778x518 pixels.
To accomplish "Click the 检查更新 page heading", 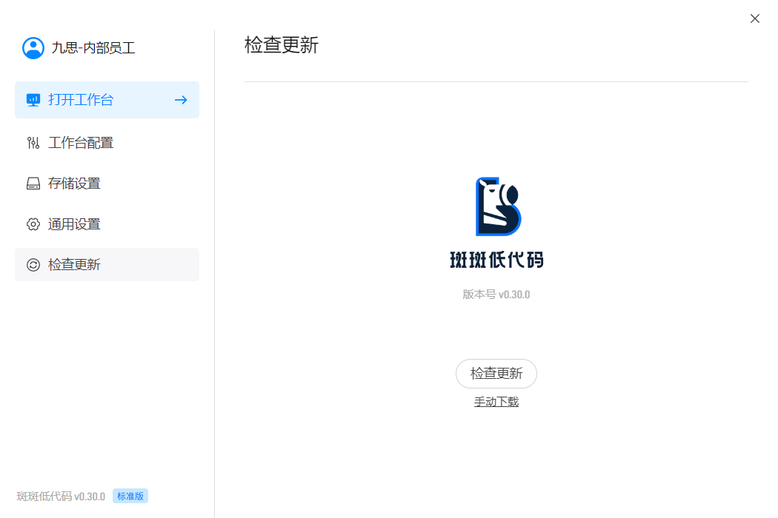I will click(x=282, y=45).
